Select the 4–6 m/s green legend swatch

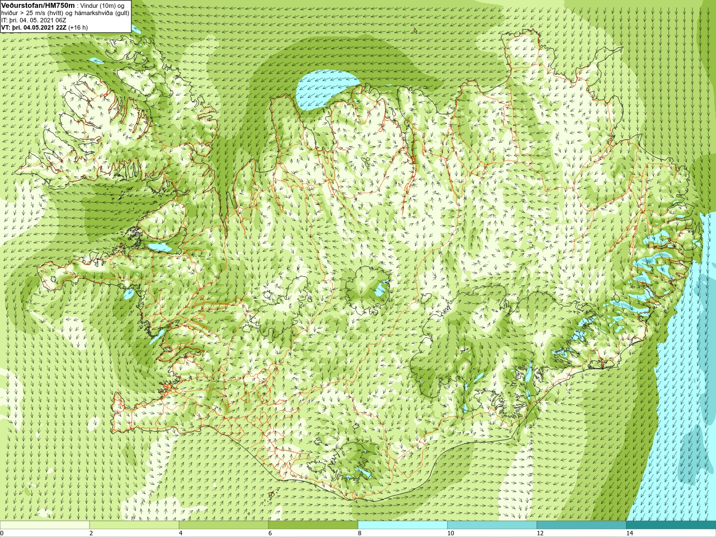tap(224, 525)
